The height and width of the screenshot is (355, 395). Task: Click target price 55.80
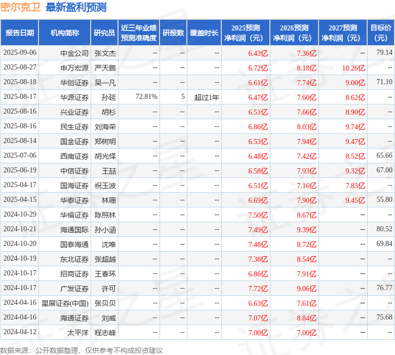tap(384, 200)
